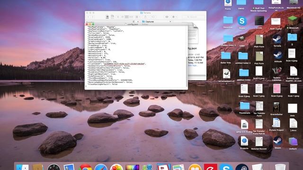Image resolution: width=303 pixels, height=170 pixels.
Task: Select the Scan 2.jpeg desktop file
Action: click(x=276, y=22)
